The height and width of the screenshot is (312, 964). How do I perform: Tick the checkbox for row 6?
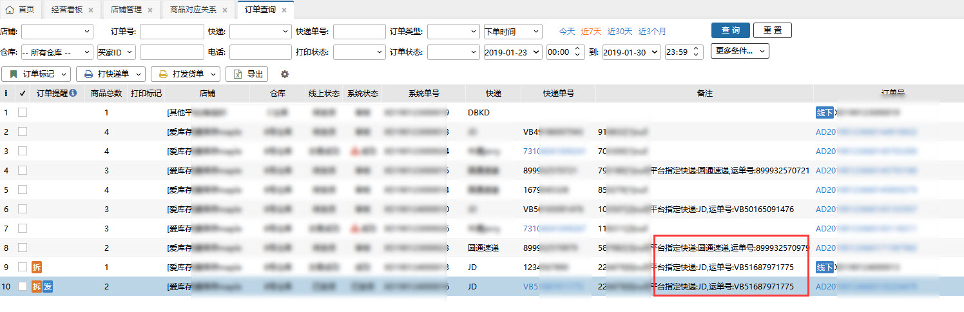(x=23, y=209)
